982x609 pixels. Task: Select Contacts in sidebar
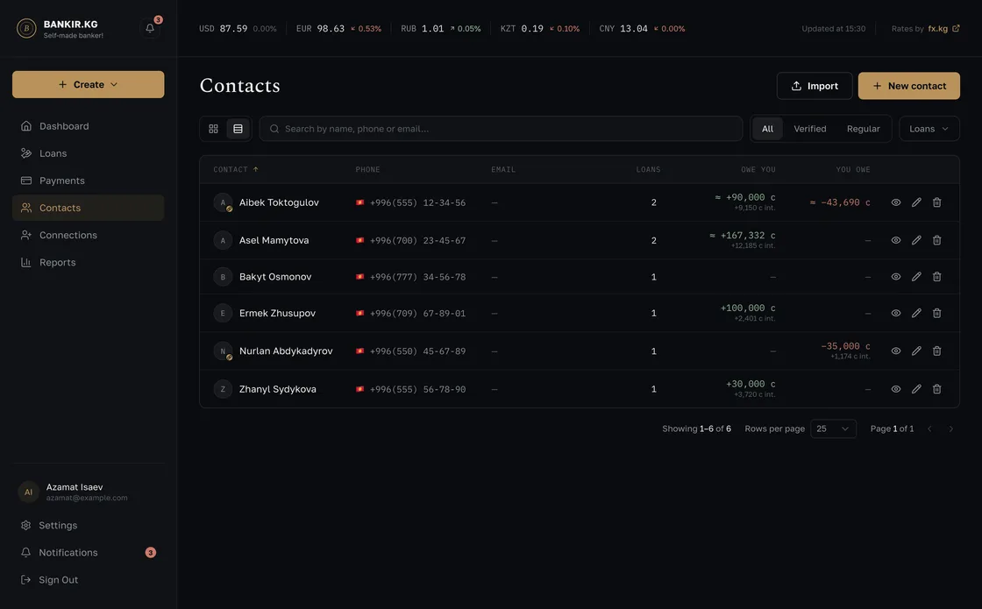tap(89, 208)
